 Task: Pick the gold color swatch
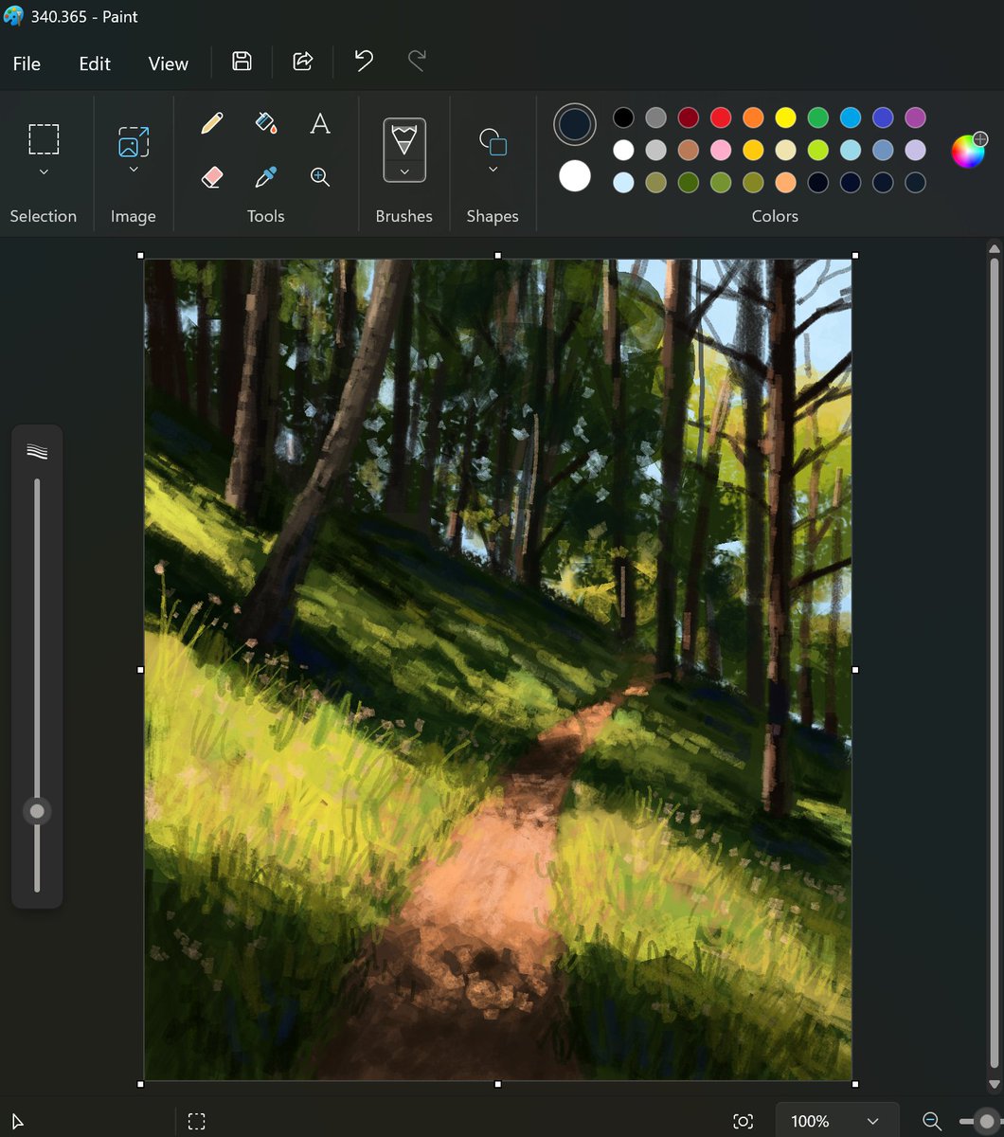tap(753, 150)
